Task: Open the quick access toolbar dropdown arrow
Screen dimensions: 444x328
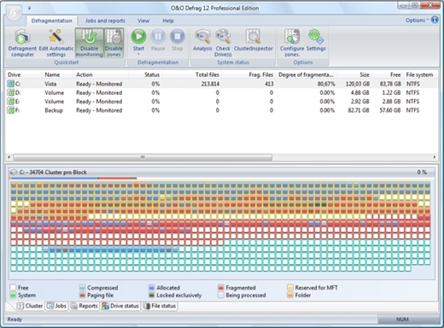Action: 29,9
